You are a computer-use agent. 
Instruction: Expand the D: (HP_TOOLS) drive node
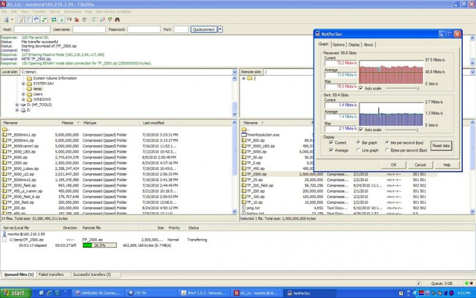[x=17, y=105]
